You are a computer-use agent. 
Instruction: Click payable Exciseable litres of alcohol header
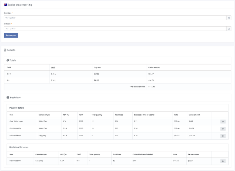(144, 115)
